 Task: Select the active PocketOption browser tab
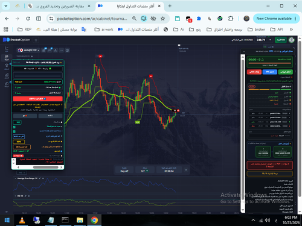pyautogui.click(x=130, y=6)
